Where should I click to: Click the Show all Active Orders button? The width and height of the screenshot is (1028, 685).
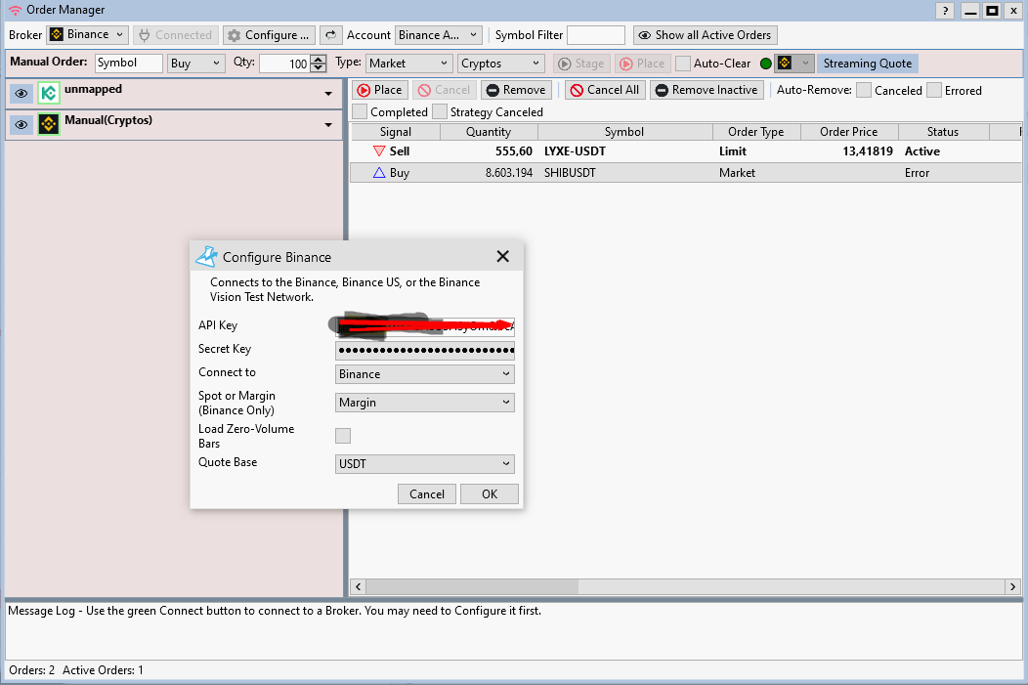click(x=705, y=35)
